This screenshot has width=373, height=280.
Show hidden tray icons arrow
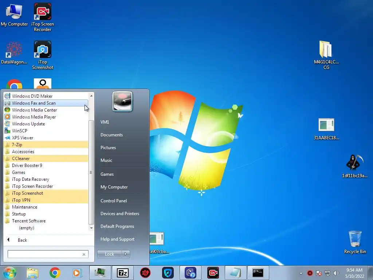click(x=301, y=273)
